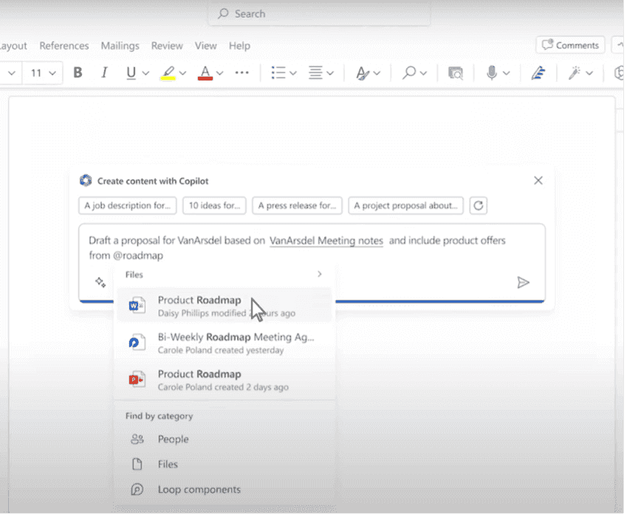Click the Designer wand icon
The height and width of the screenshot is (516, 627).
575,73
